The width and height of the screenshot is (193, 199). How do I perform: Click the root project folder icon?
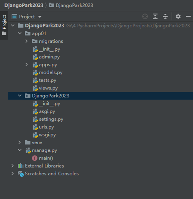pyautogui.click(x=20, y=26)
